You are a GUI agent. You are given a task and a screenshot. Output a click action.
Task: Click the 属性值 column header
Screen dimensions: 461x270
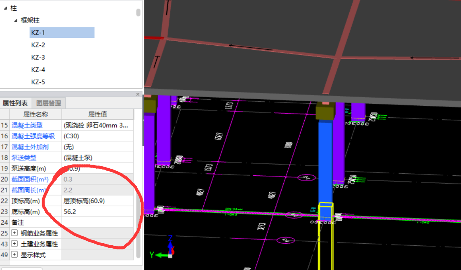pos(98,114)
